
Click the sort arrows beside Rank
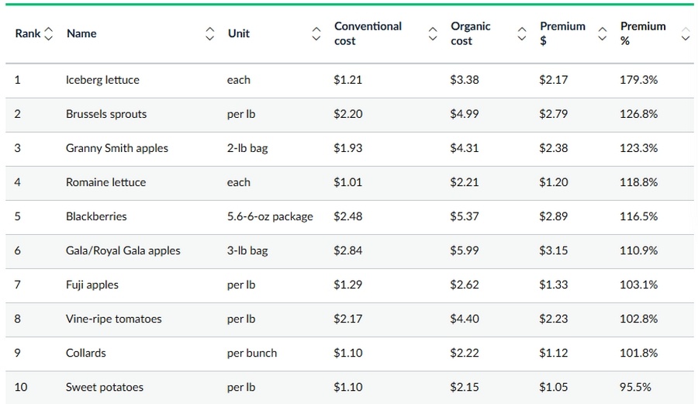50,34
